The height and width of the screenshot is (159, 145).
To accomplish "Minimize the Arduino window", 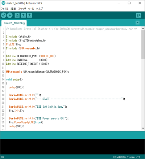I will [119, 3].
